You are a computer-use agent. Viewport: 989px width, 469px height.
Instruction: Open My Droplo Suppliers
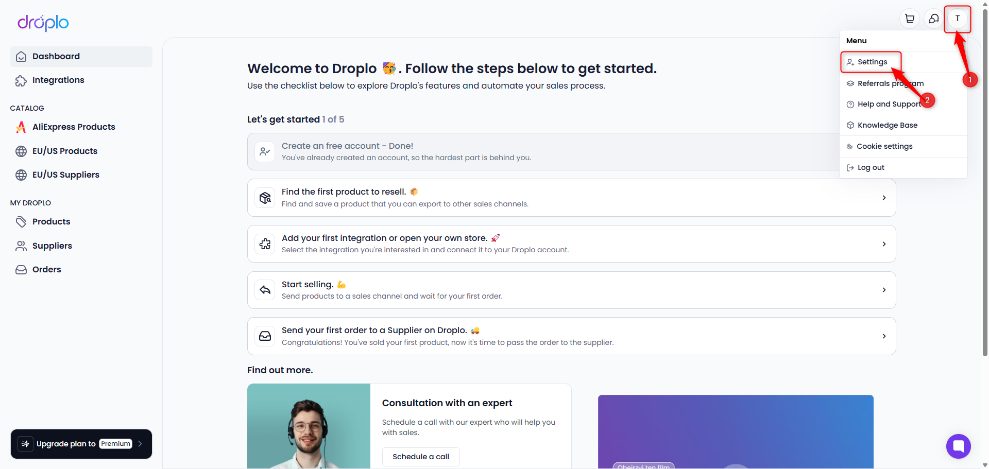(81, 246)
